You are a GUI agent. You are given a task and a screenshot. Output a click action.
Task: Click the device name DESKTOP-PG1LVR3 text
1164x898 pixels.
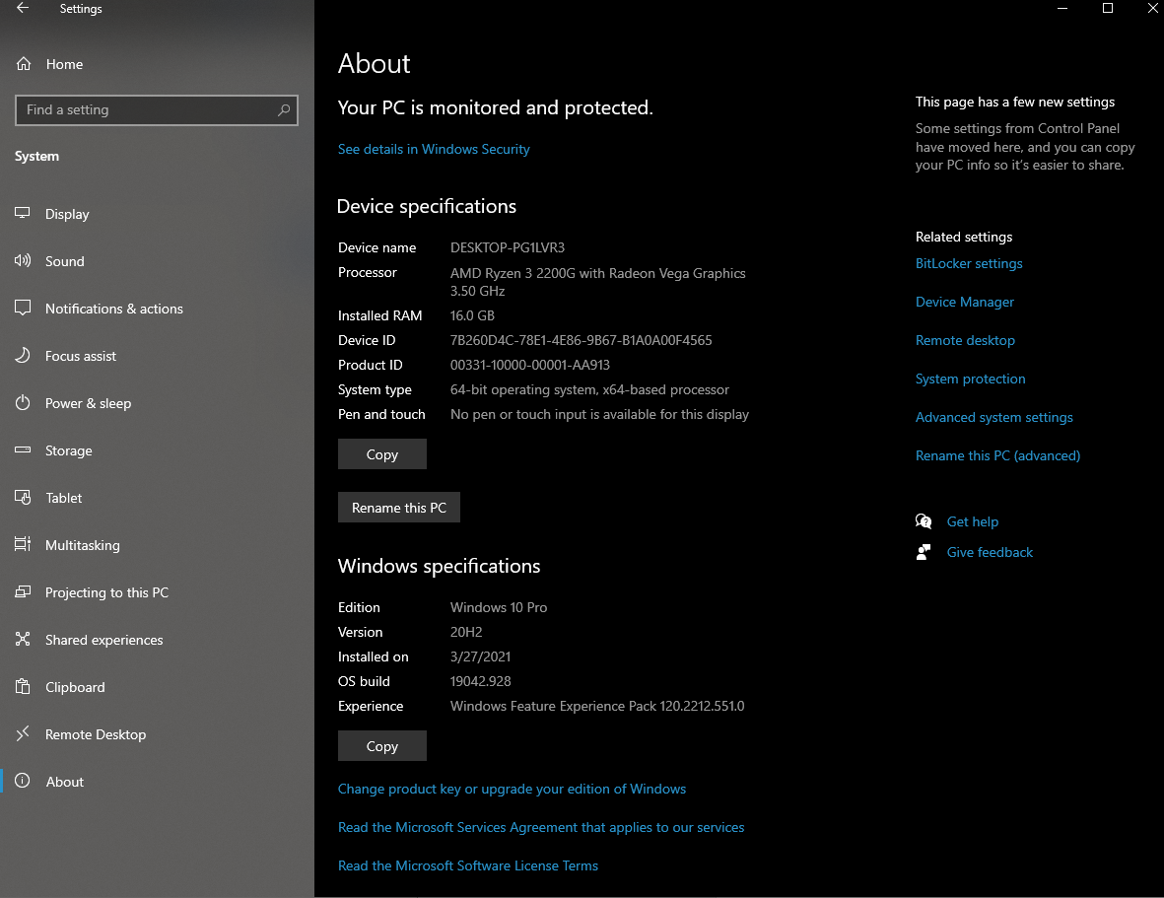pyautogui.click(x=508, y=247)
